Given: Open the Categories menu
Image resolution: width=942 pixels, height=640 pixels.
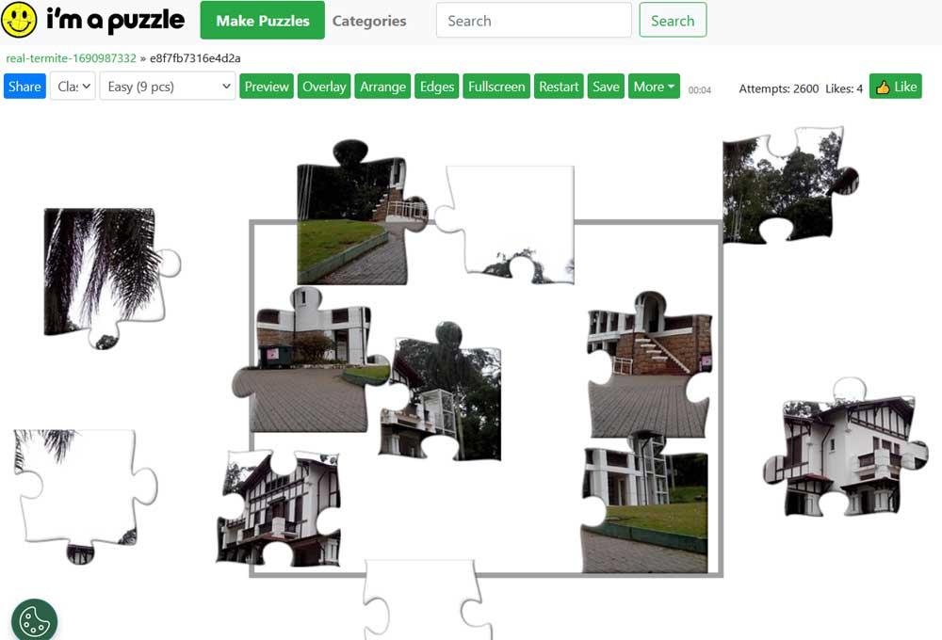Looking at the screenshot, I should (369, 21).
